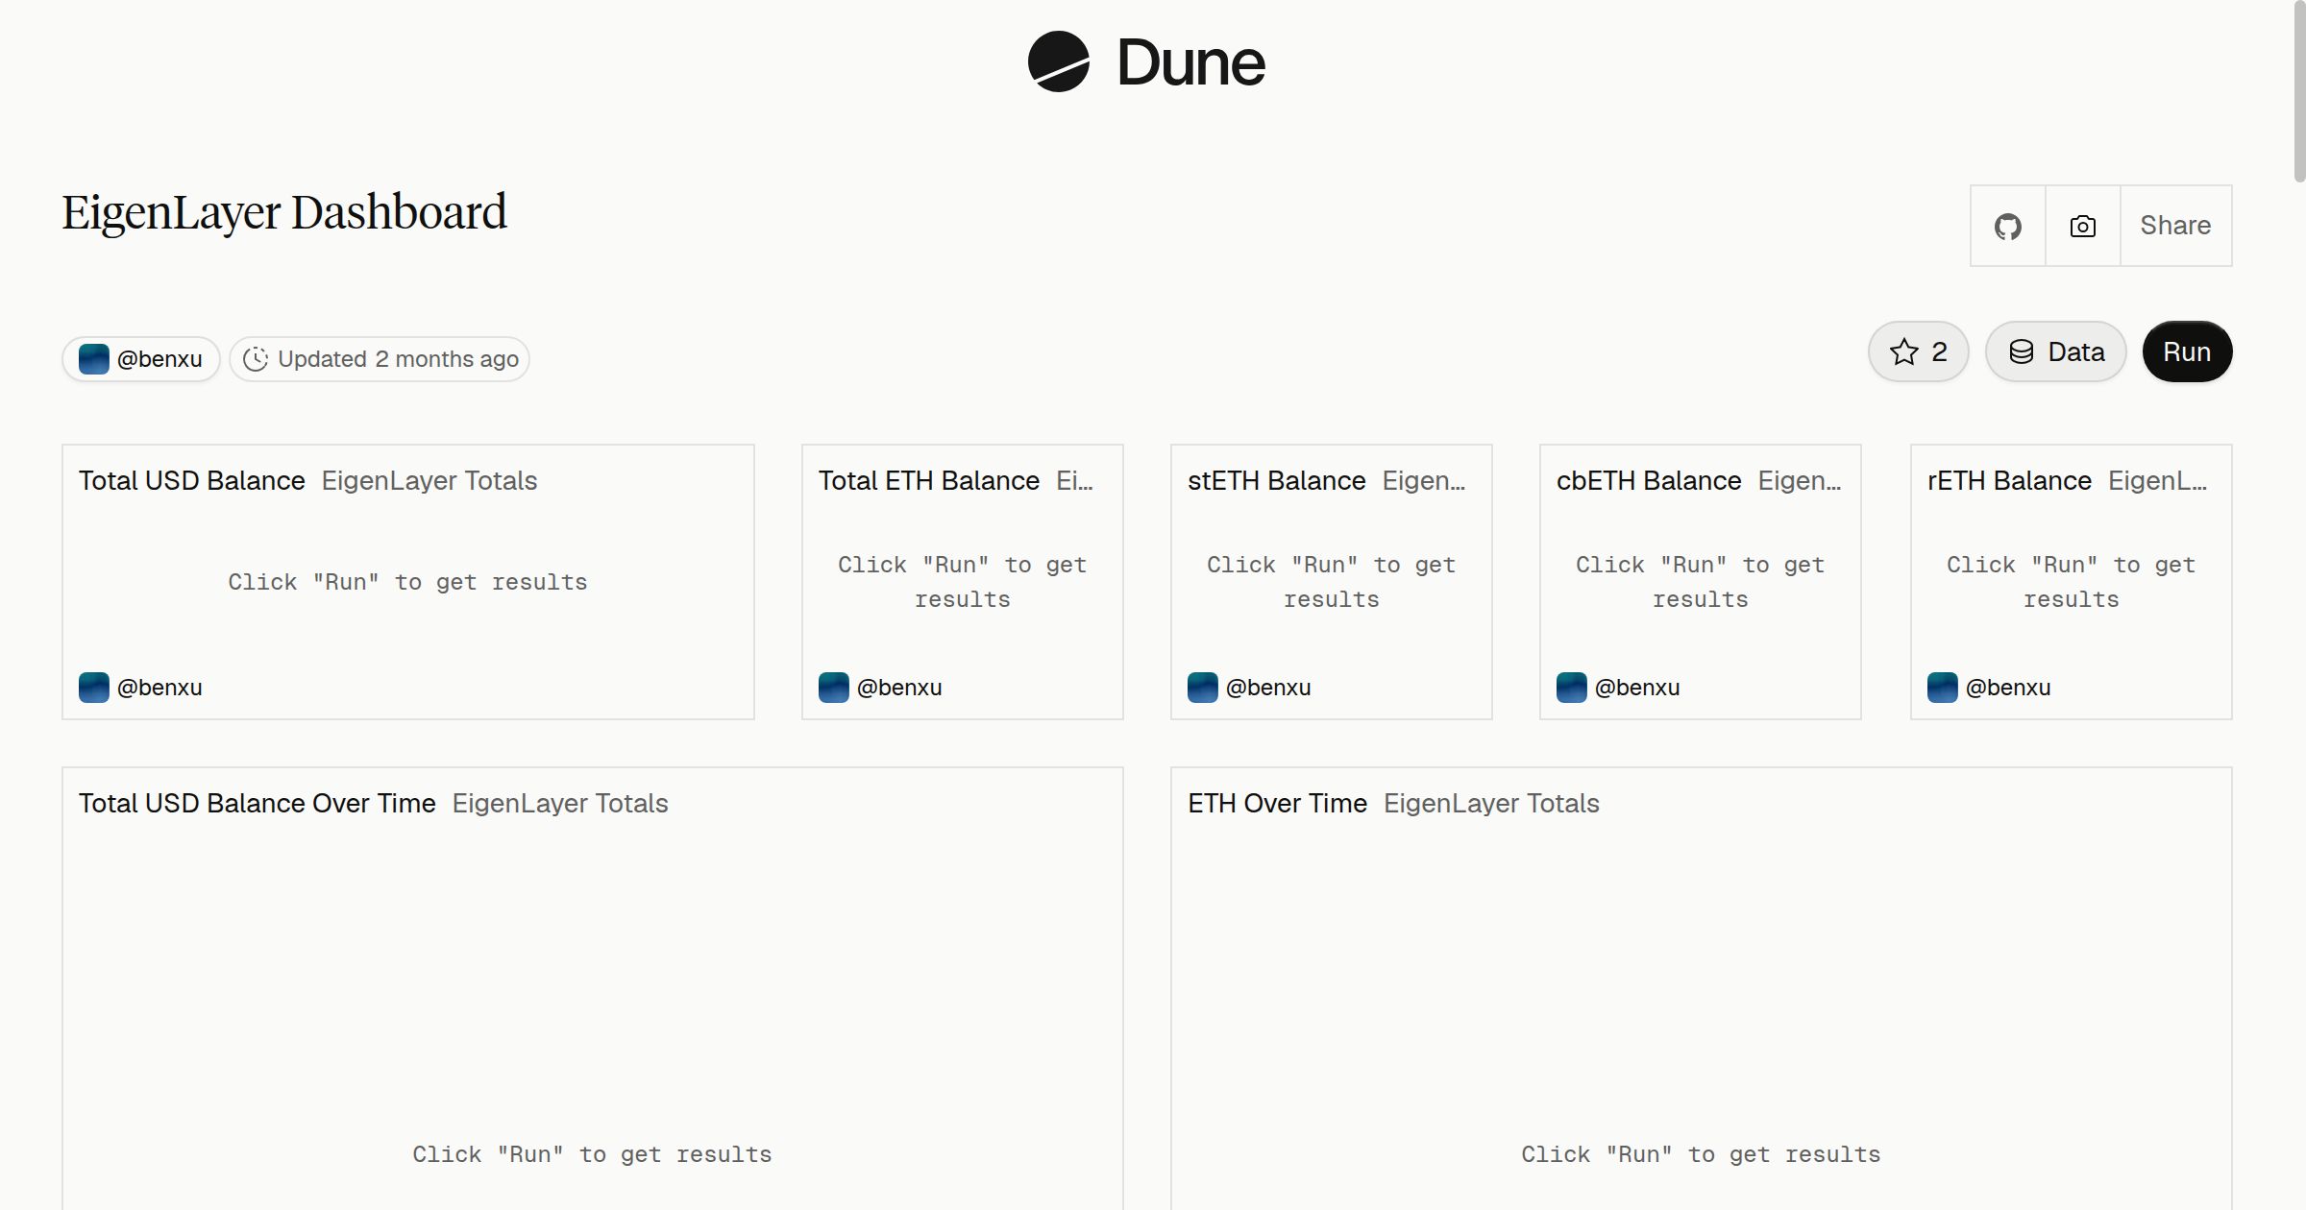Click @benxu on the rETH Balance card
Viewport: 2306px width, 1210px height.
coord(2008,688)
